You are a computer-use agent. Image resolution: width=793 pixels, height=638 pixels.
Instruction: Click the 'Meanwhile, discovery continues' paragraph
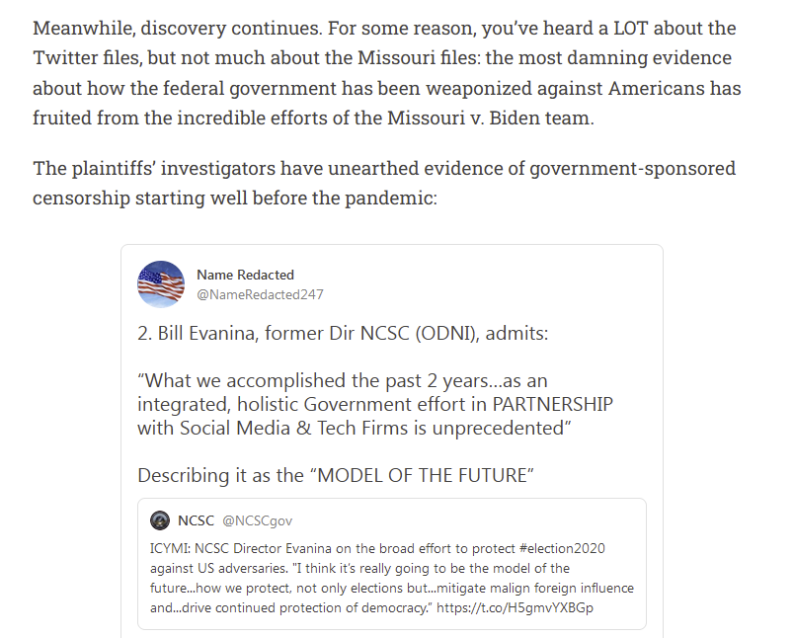pyautogui.click(x=387, y=73)
